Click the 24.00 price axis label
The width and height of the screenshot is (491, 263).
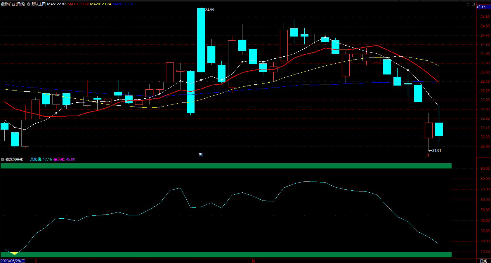tap(485, 54)
